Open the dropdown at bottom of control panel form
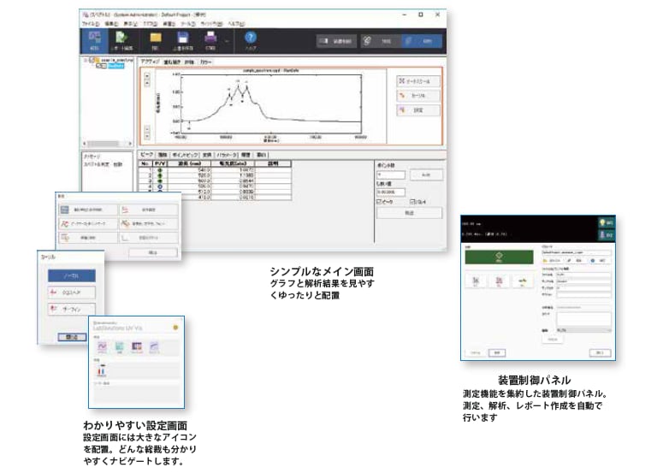Screen dimensions: 663x473 [x=583, y=330]
